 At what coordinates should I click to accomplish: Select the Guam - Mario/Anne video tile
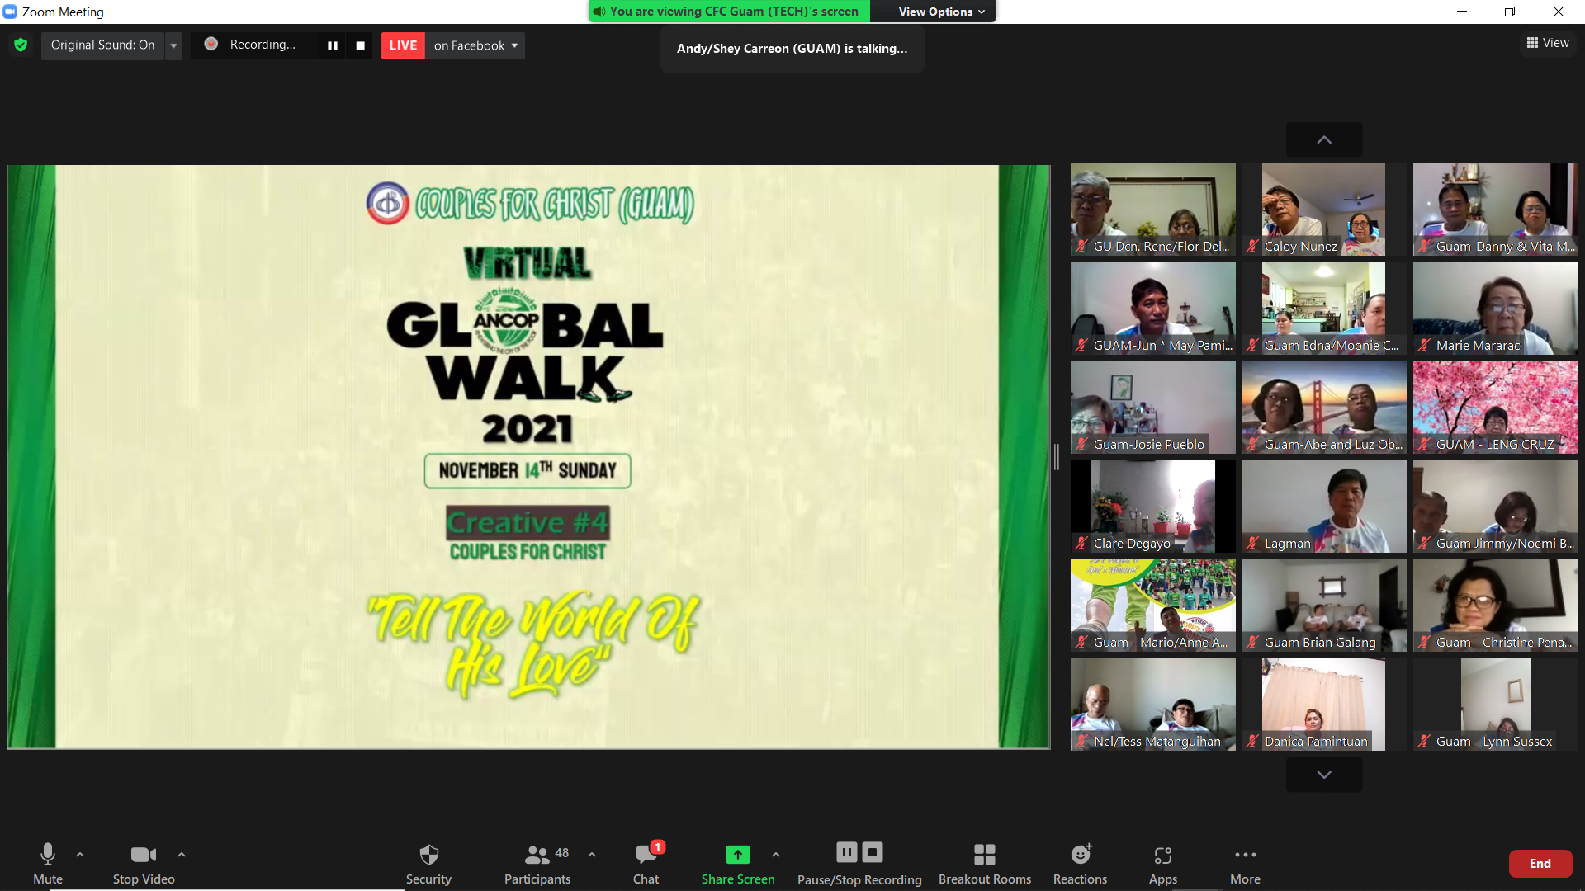[1153, 606]
